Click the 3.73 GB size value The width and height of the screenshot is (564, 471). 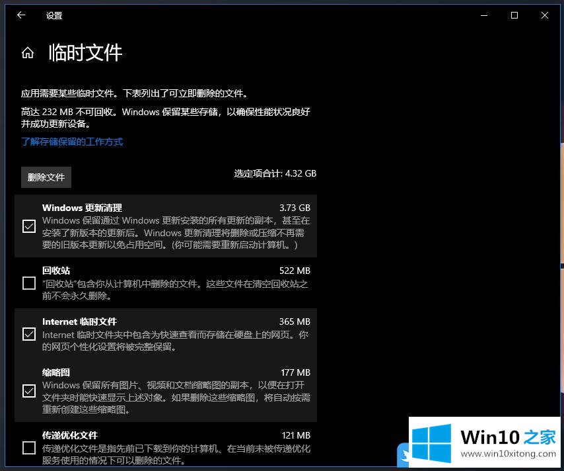pyautogui.click(x=295, y=208)
